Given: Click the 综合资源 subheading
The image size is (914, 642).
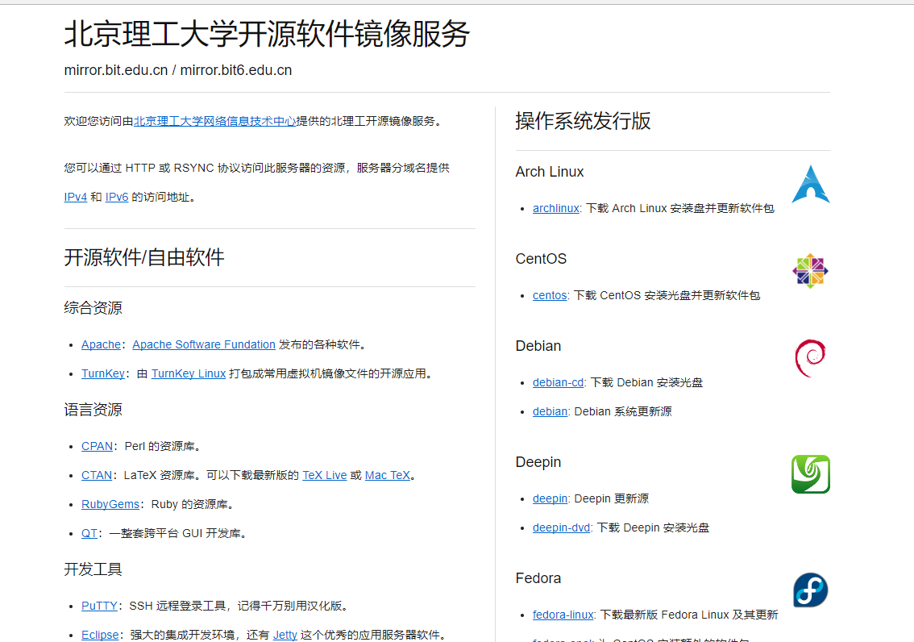Looking at the screenshot, I should click(93, 308).
